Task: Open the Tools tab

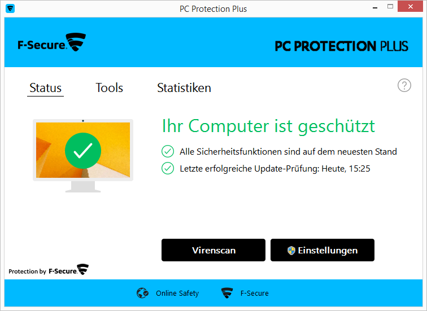Action: 109,88
